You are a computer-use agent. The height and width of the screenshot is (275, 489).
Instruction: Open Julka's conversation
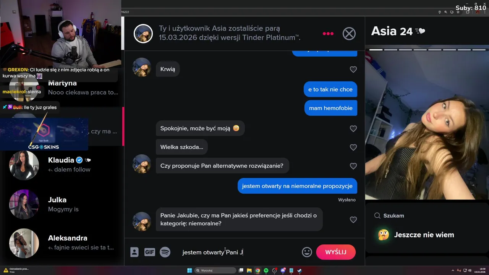pos(63,204)
